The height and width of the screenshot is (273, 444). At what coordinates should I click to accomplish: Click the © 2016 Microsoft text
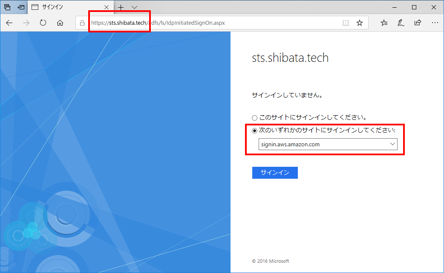pos(270,261)
